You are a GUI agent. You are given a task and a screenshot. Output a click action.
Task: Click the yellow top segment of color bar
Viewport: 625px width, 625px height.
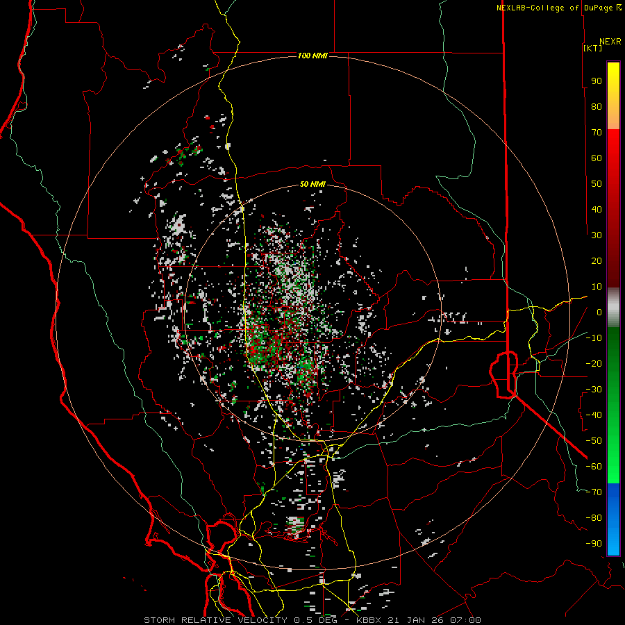pos(613,96)
